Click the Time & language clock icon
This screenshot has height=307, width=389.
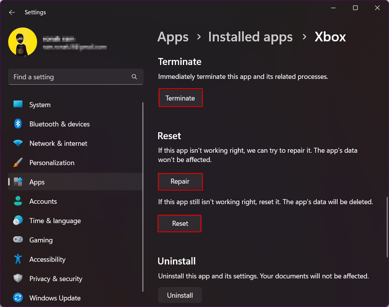(x=18, y=220)
